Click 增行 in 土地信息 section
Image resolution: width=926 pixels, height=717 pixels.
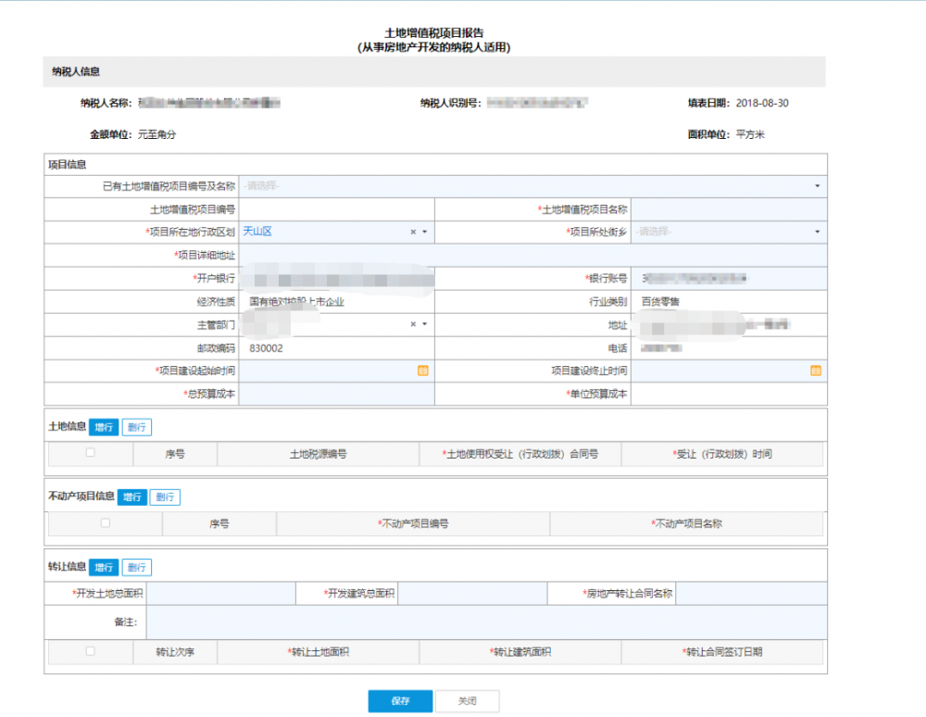click(104, 427)
